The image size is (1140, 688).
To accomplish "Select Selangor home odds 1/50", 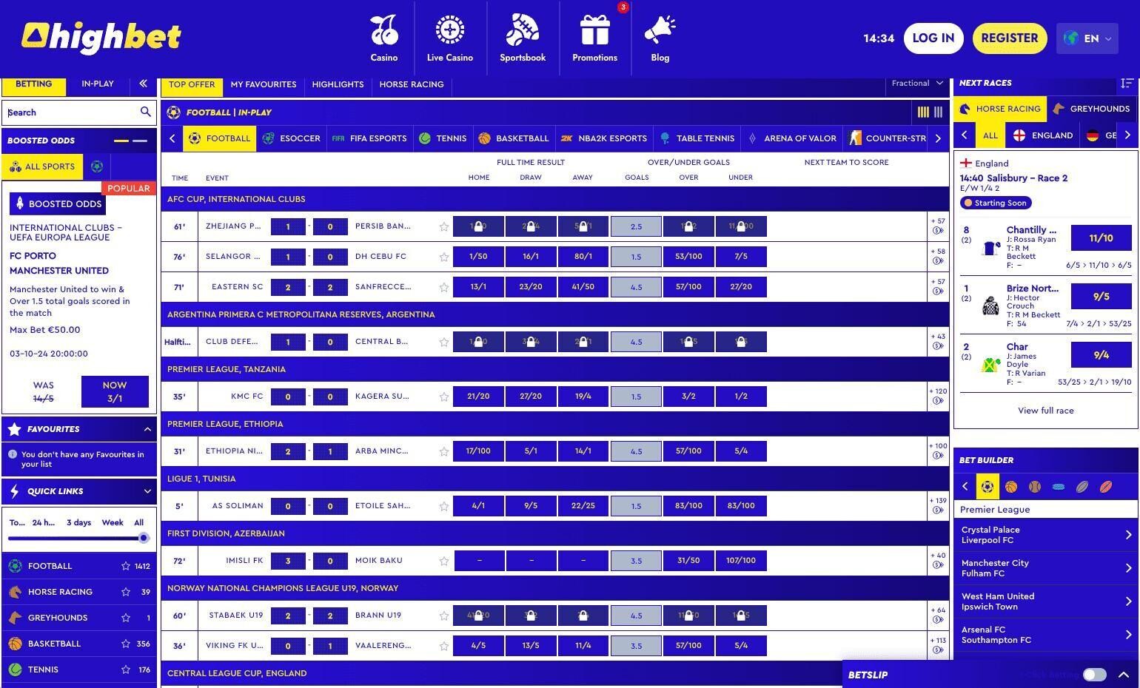I will click(x=478, y=257).
